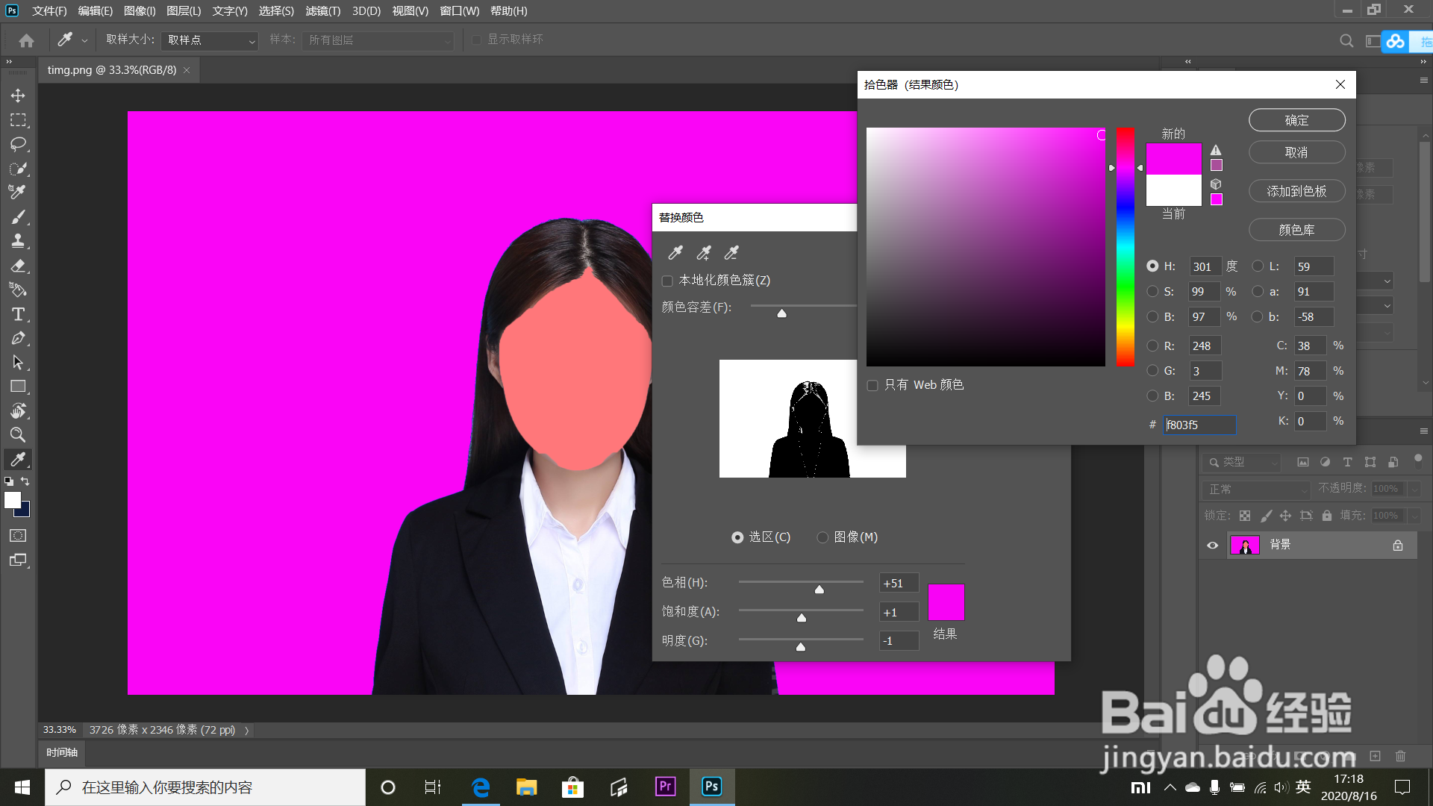Select the Lasso tool
The image size is (1433, 806).
(18, 144)
